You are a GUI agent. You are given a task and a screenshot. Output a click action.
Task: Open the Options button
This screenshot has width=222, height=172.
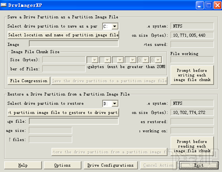[63, 165]
